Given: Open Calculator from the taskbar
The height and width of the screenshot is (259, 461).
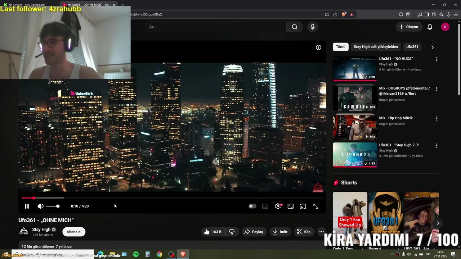Looking at the screenshot, I should tap(148, 254).
